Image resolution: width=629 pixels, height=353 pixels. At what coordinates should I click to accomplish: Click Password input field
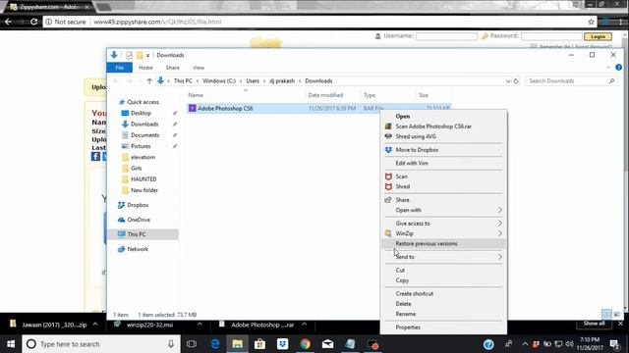[551, 36]
